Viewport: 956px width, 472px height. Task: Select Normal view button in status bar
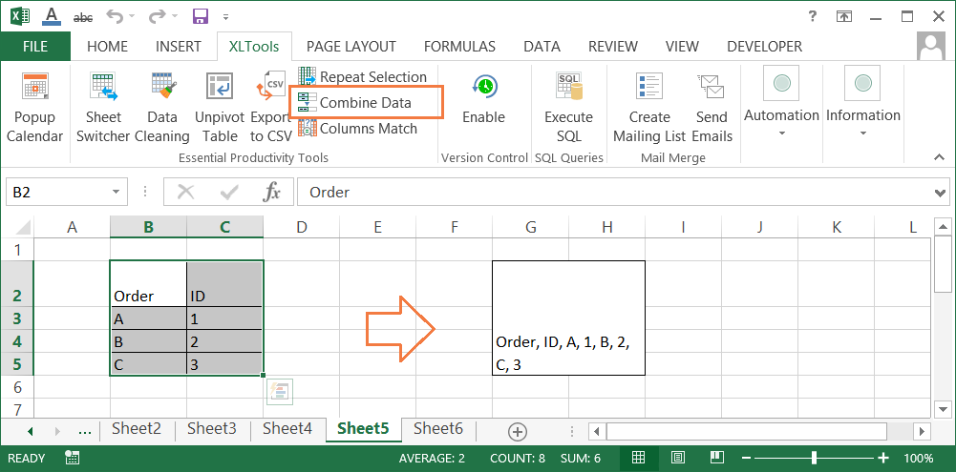(639, 458)
